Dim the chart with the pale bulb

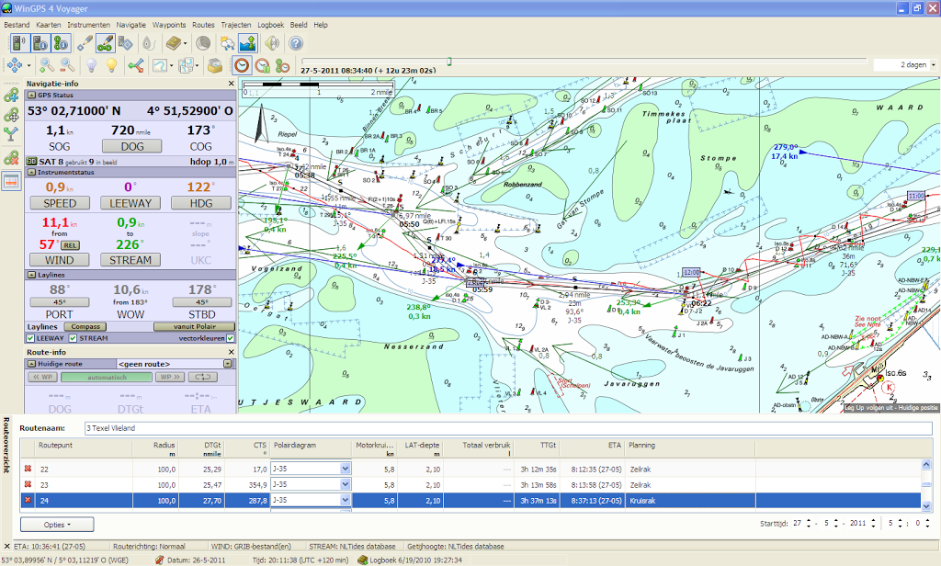pos(91,65)
